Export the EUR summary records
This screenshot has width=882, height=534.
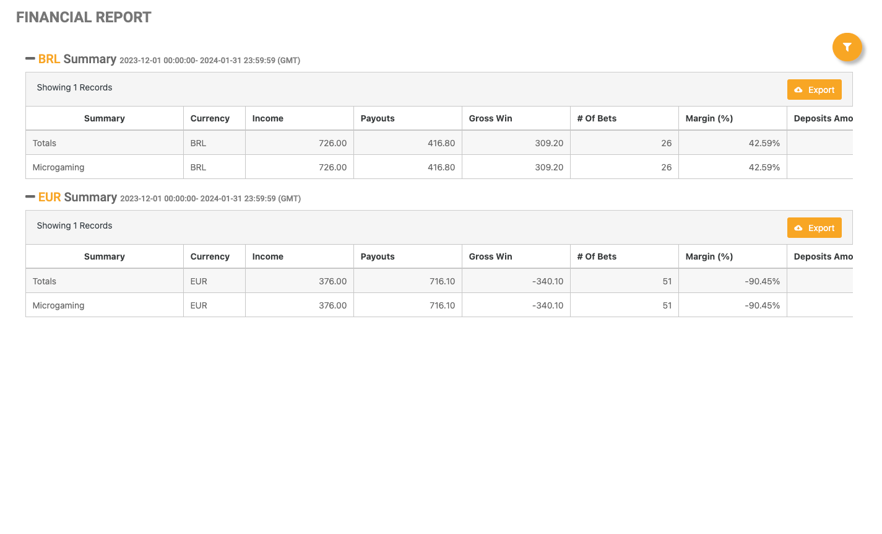814,228
